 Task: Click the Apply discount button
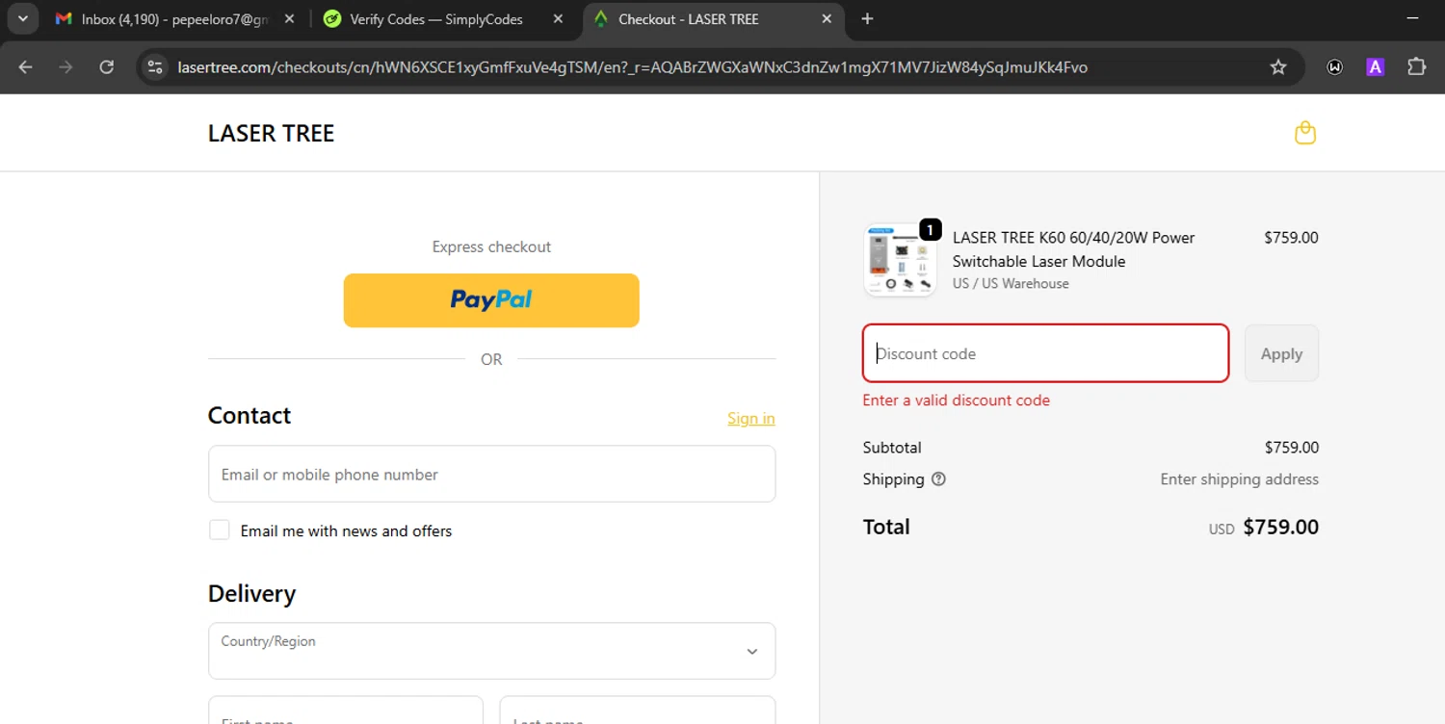point(1281,353)
